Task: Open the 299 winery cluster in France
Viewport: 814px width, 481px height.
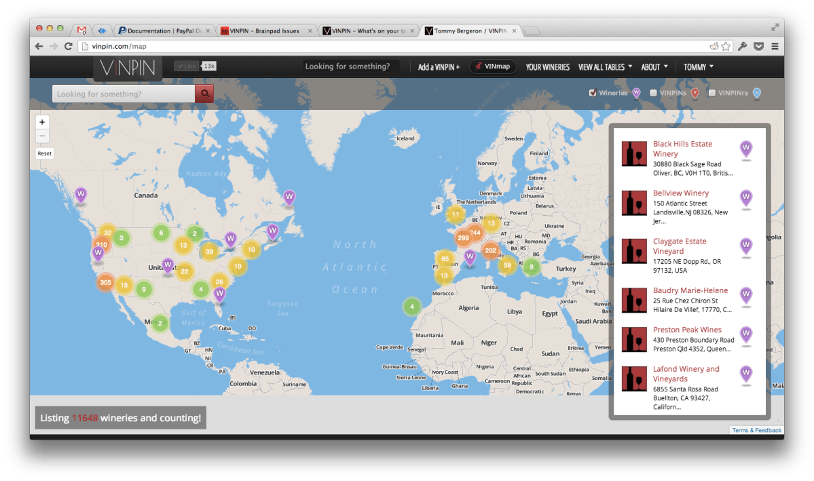Action: pos(463,238)
